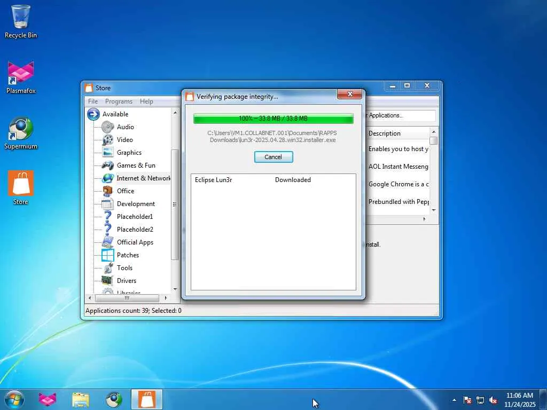Open the Help menu in Store
547x410 pixels.
(146, 101)
